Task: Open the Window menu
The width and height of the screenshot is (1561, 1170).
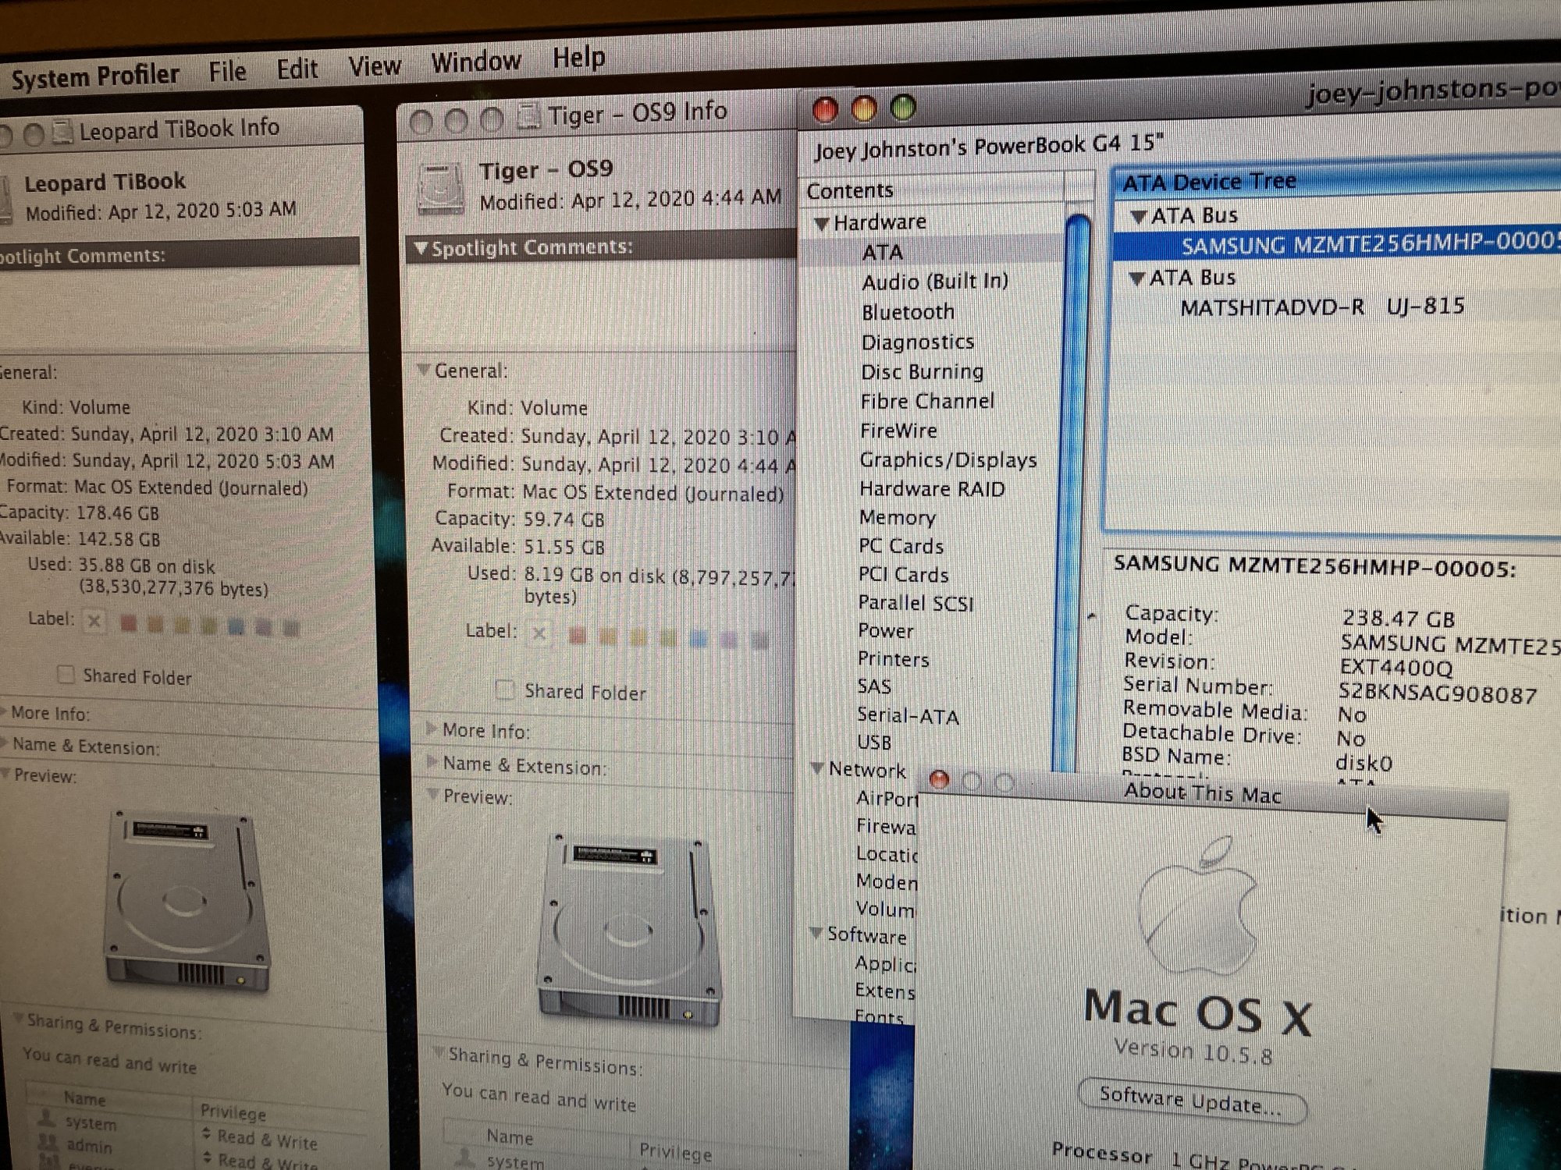Action: [475, 62]
